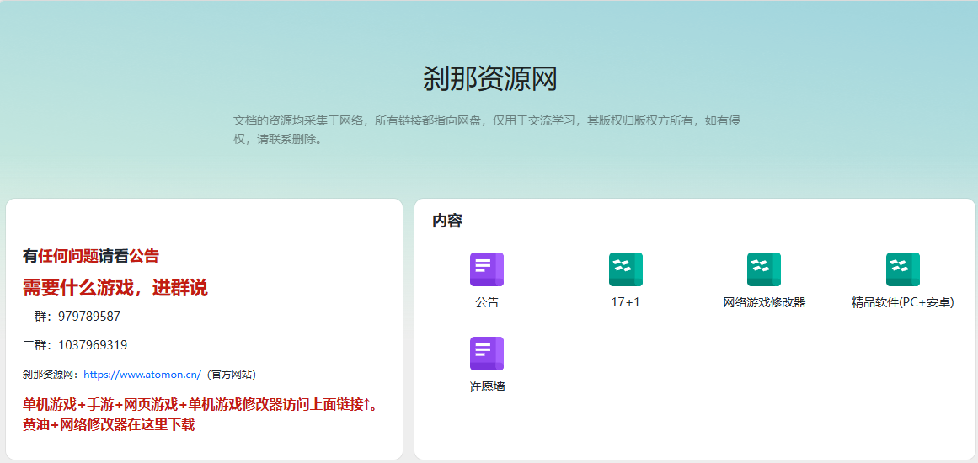This screenshot has height=463, width=978.
Task: Click the 公告 label under the purple icon
Action: [x=487, y=303]
